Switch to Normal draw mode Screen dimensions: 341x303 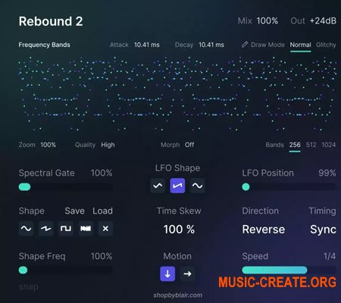pos(300,45)
